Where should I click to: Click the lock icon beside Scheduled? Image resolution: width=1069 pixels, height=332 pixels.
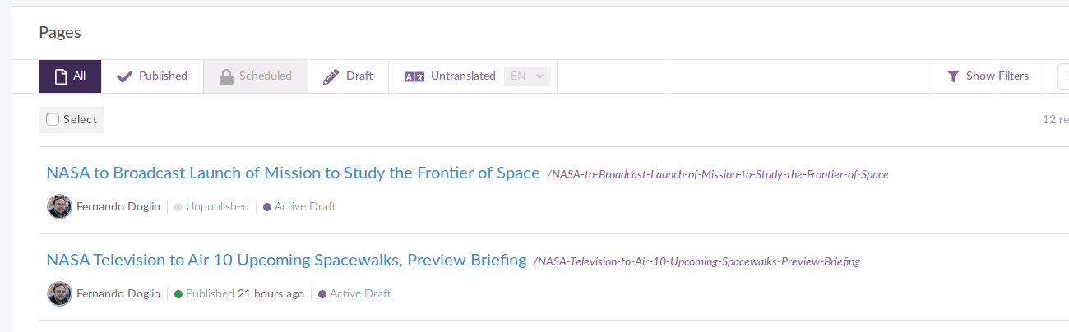point(226,76)
